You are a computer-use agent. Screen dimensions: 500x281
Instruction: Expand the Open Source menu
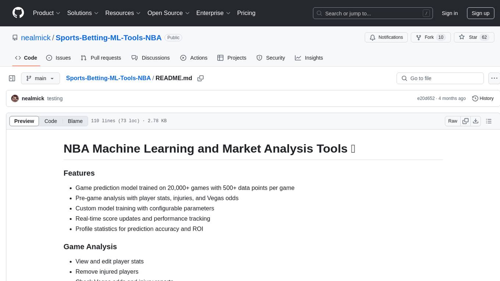(x=168, y=13)
